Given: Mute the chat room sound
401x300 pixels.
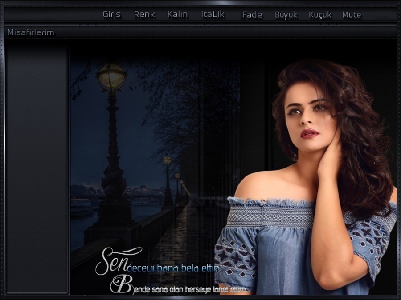Looking at the screenshot, I should click(352, 15).
